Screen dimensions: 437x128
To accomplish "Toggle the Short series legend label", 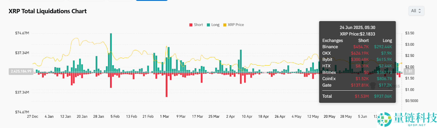I will (x=198, y=25).
